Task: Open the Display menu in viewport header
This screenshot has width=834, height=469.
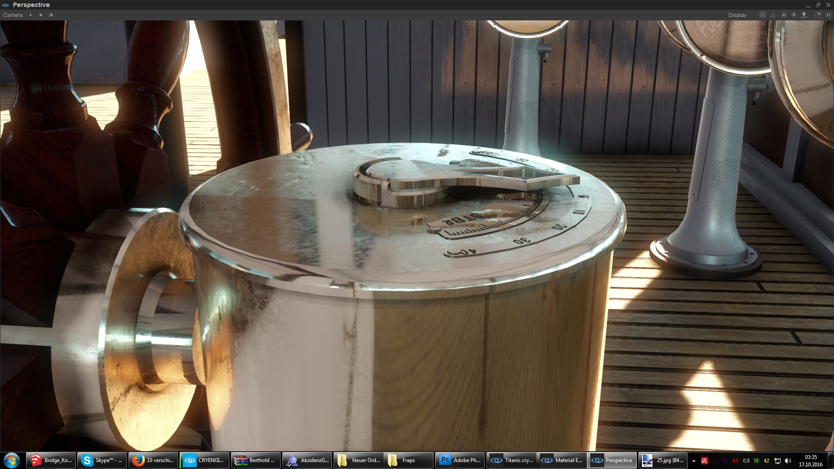Action: pos(737,15)
